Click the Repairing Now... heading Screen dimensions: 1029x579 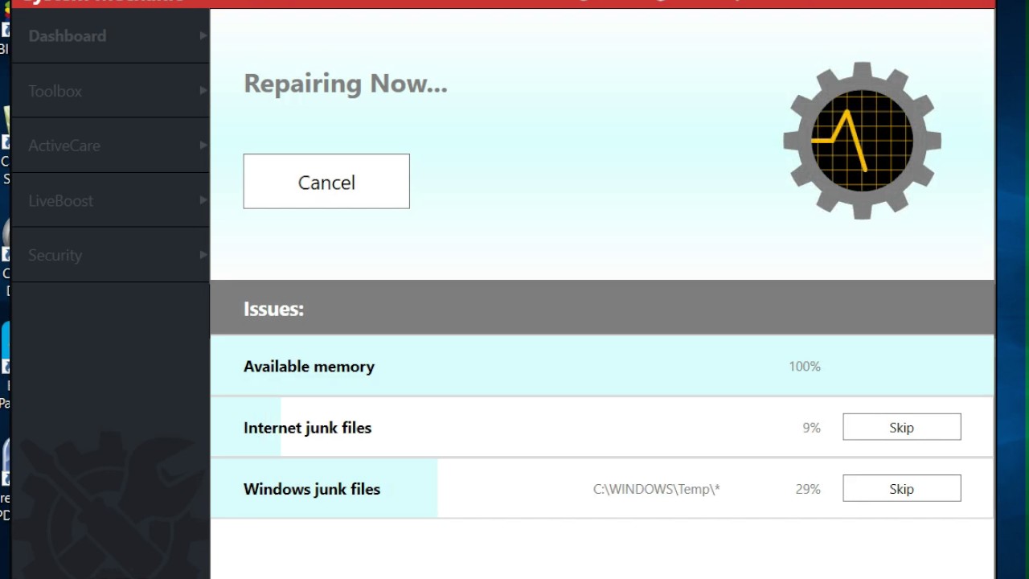click(345, 83)
